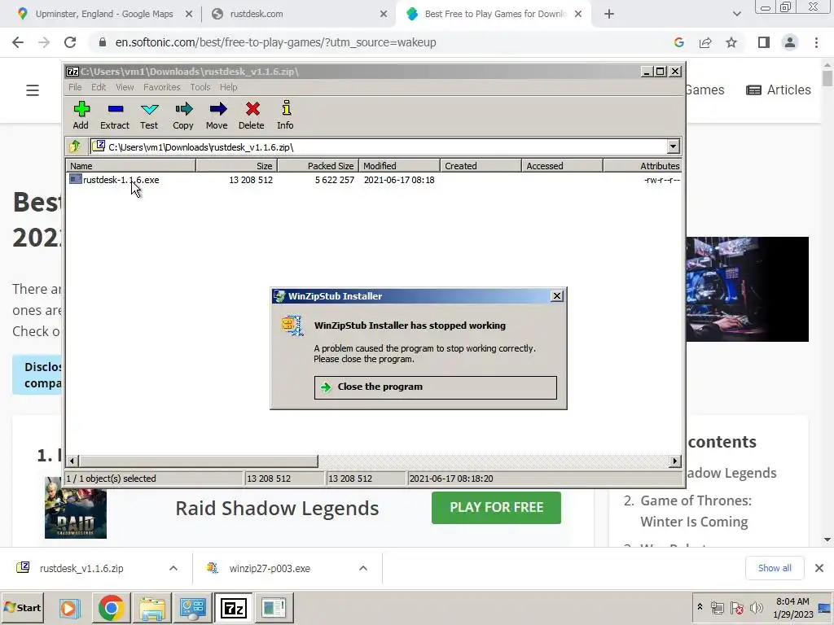This screenshot has height=625, width=834.
Task: Sort by the Size column header
Action: click(237, 166)
